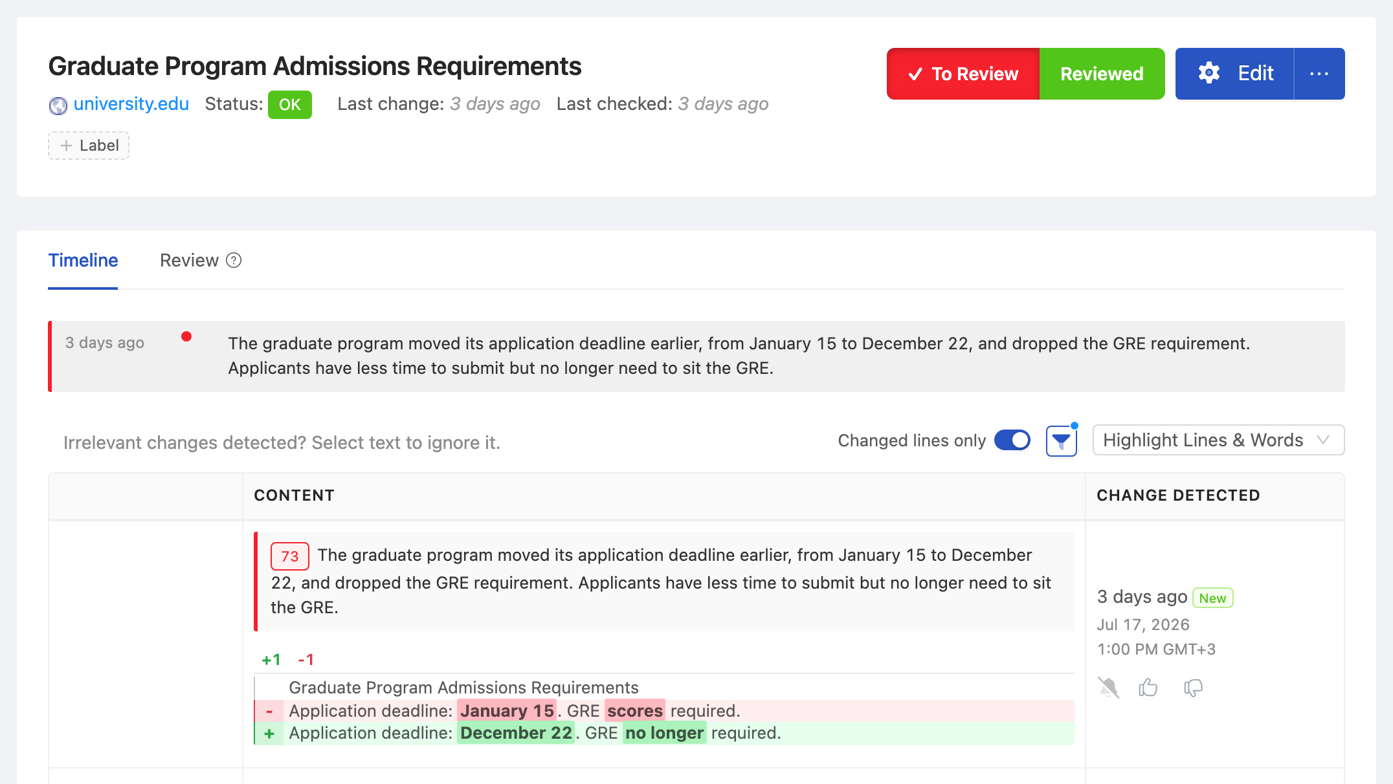
Task: Toggle the Changed lines only switch
Action: [1012, 441]
